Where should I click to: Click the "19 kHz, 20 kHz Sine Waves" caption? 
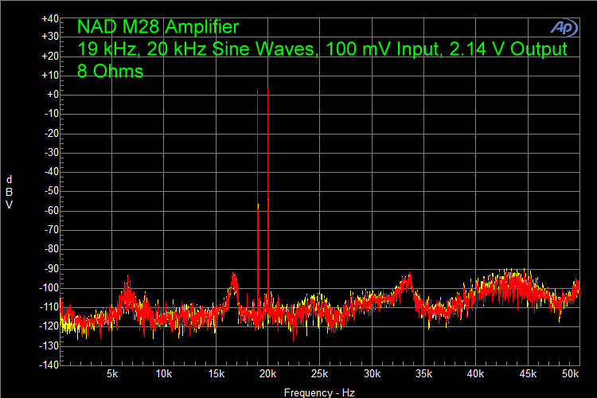pyautogui.click(x=196, y=49)
